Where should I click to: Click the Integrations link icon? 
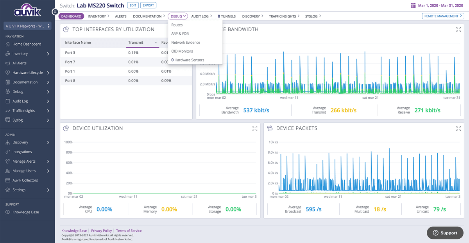[8, 152]
